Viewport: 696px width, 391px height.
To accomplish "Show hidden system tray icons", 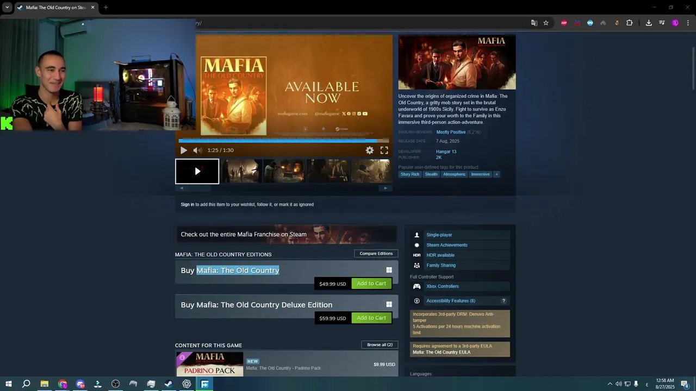I will 610,384.
